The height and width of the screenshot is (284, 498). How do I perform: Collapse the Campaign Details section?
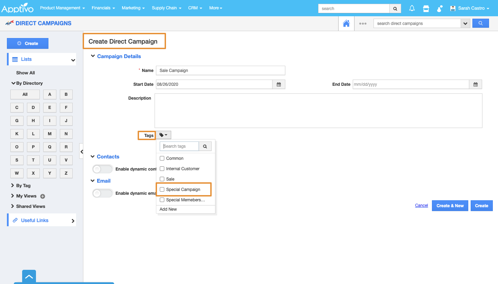pyautogui.click(x=93, y=56)
